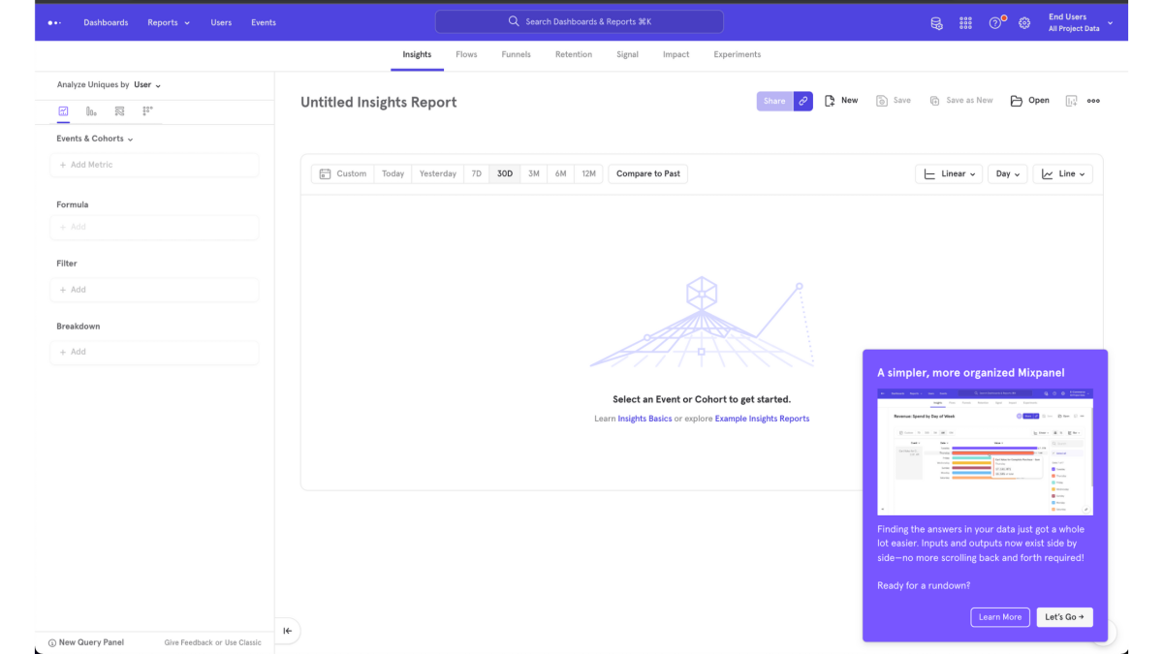Click the Search Dashboards & Reports field
The width and height of the screenshot is (1163, 654).
coord(580,22)
